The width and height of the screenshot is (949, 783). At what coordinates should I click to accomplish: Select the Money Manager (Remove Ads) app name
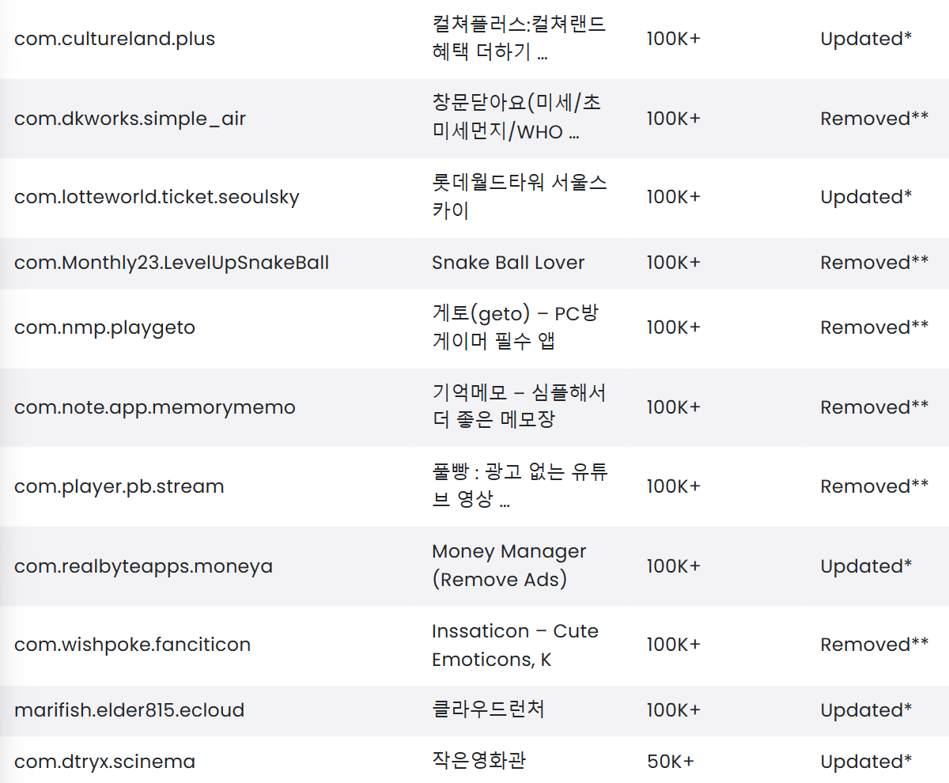(509, 565)
